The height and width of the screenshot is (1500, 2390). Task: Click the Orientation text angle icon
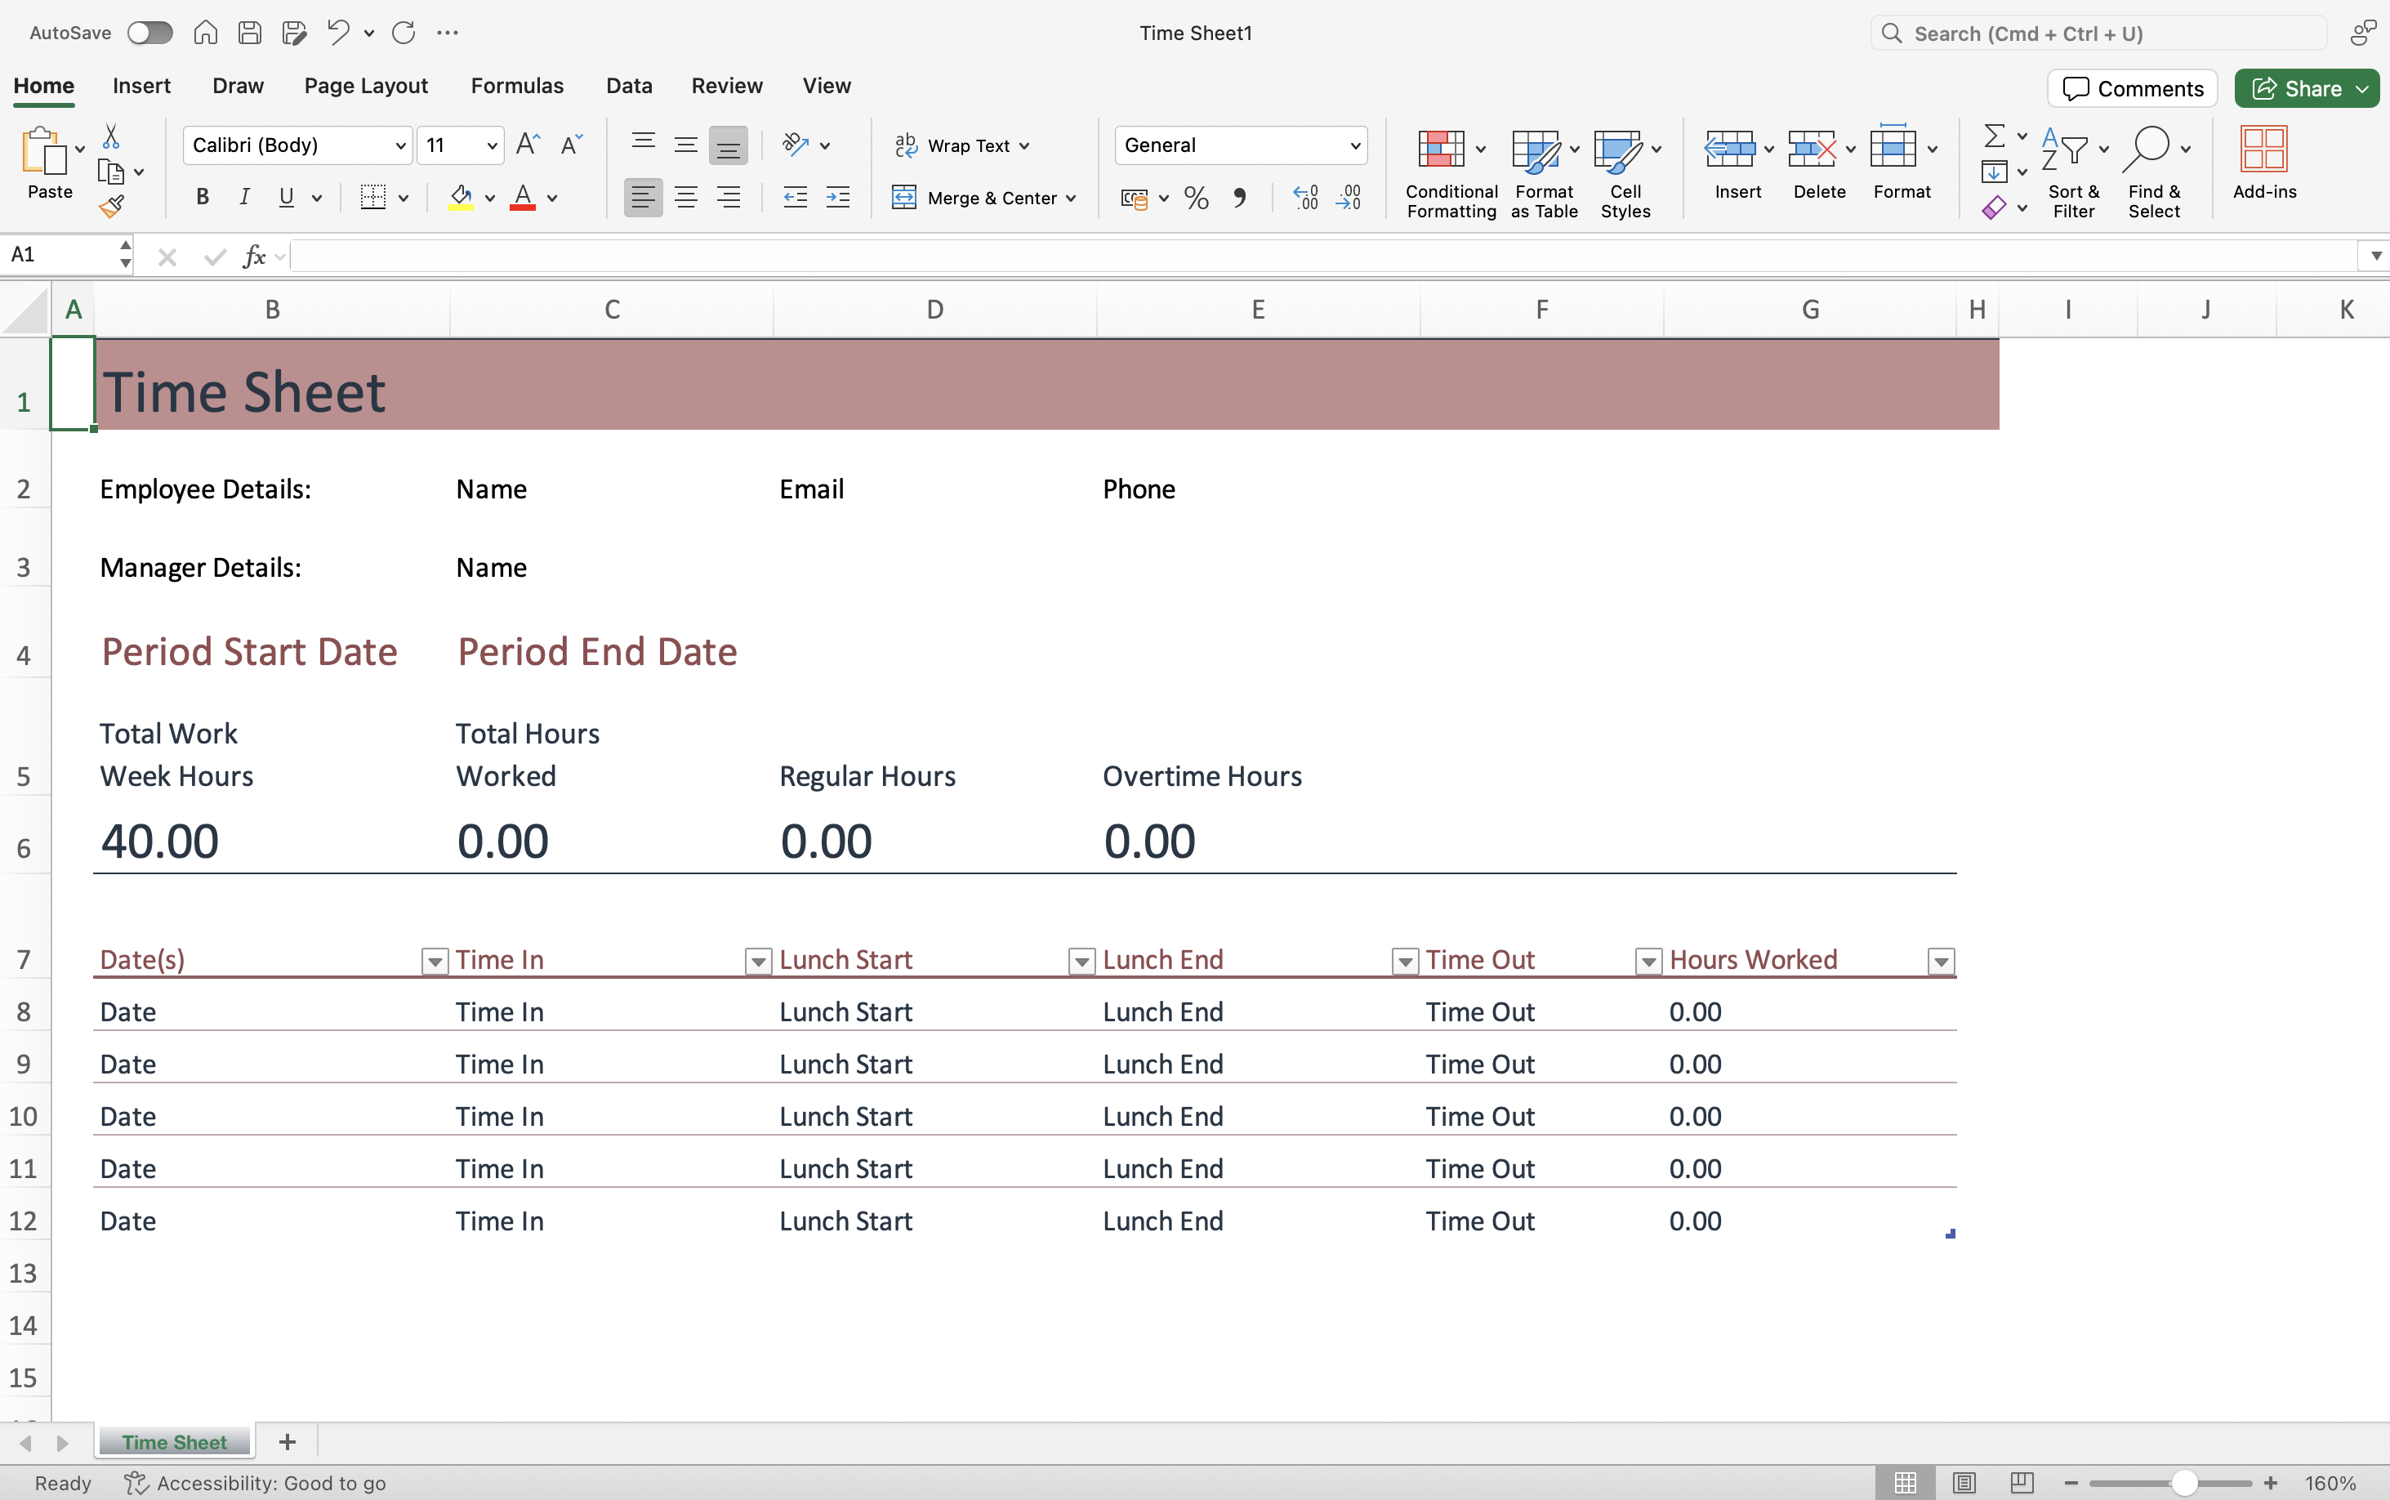coord(796,145)
